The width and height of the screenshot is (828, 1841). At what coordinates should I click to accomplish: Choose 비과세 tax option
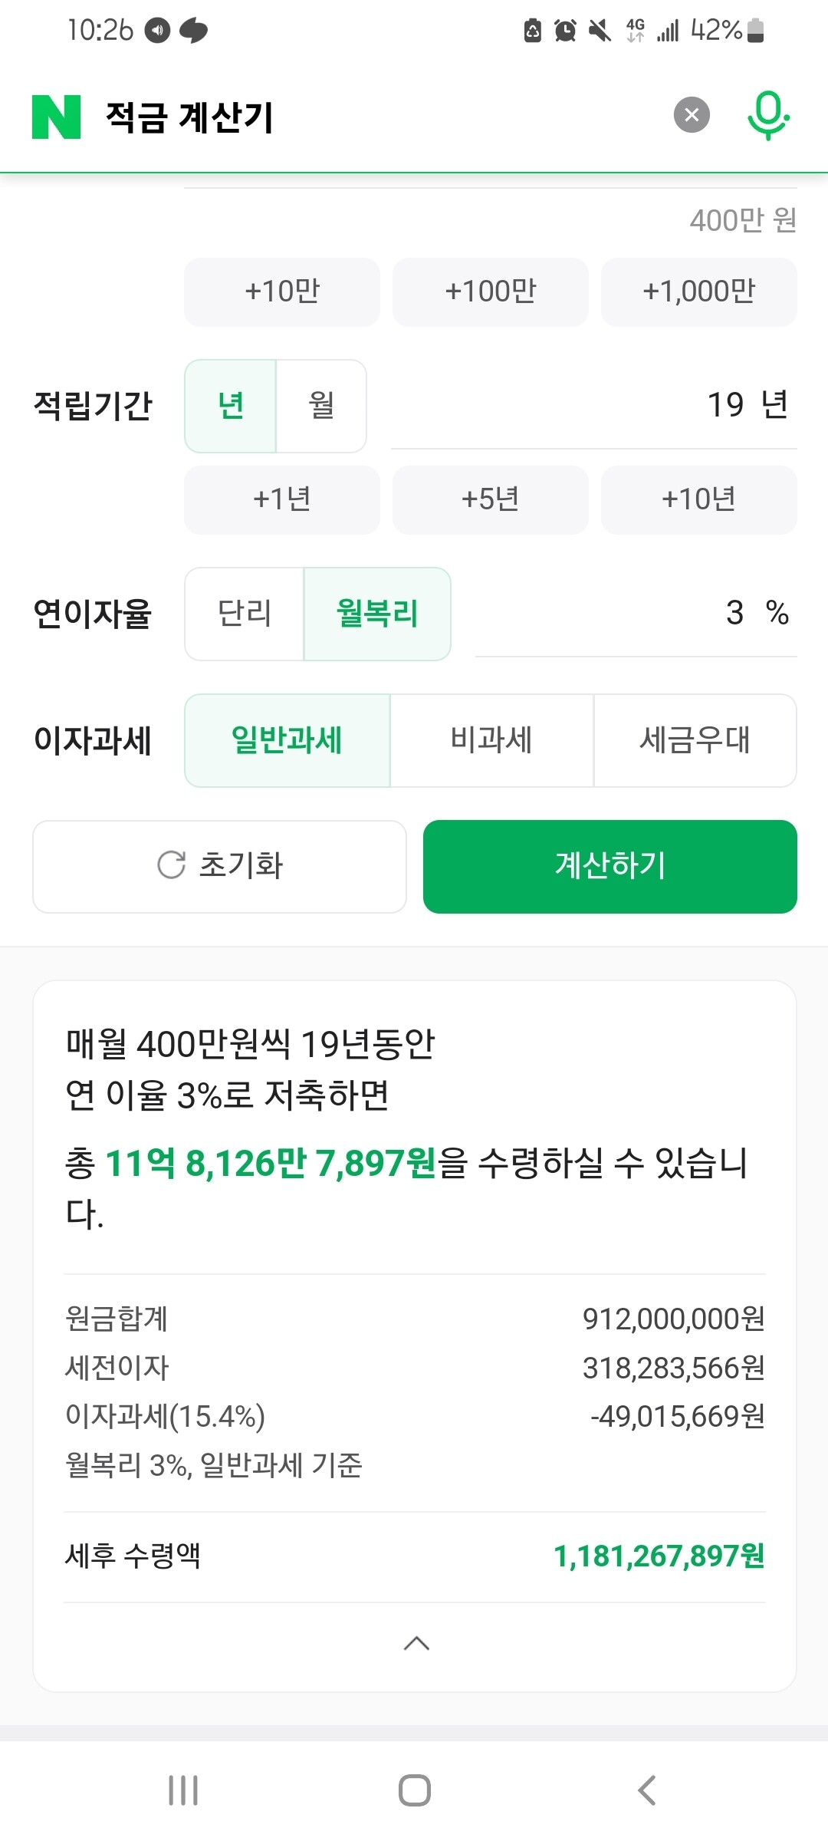pos(491,740)
